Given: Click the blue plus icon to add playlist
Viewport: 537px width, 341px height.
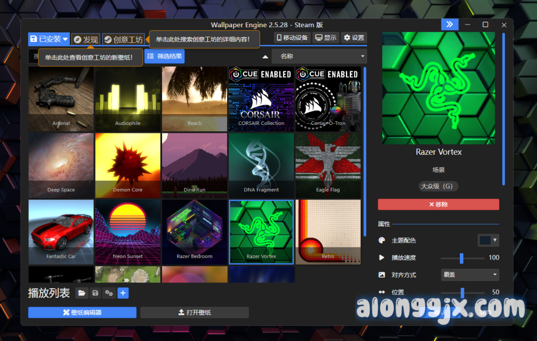Looking at the screenshot, I should (x=123, y=293).
